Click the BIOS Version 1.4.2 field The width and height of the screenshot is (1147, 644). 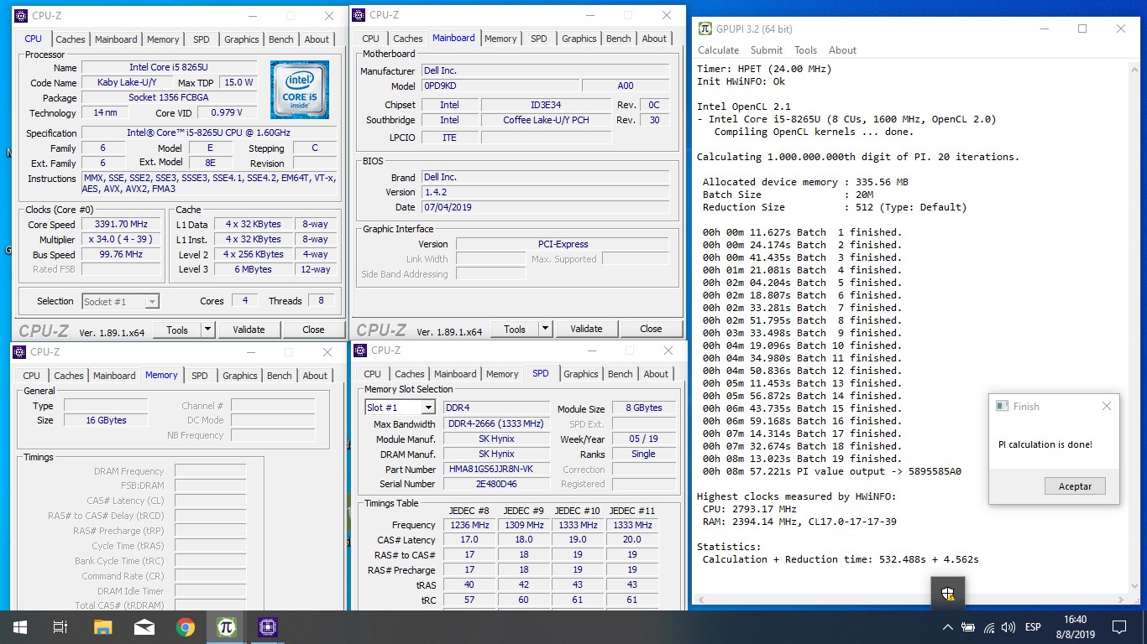545,192
